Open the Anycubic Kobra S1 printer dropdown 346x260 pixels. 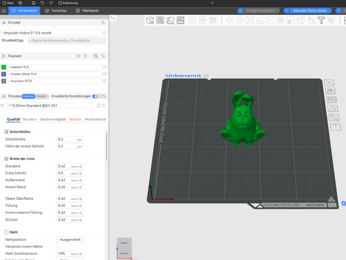[x=51, y=33]
